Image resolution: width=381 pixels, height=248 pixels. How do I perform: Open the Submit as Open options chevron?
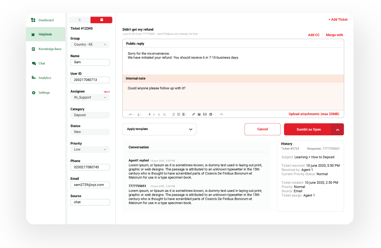point(337,129)
